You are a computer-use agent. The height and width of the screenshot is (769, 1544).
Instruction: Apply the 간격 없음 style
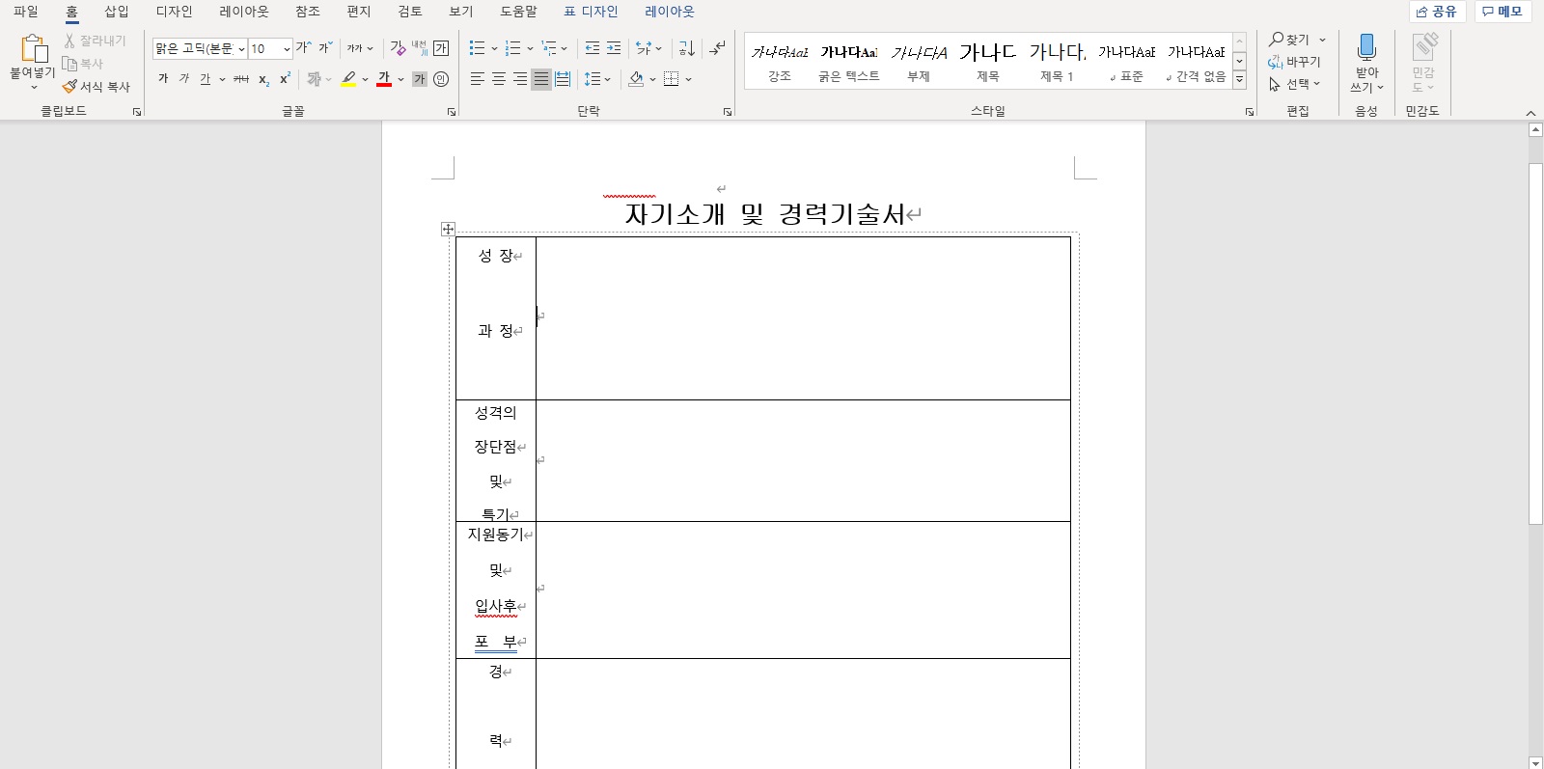coord(1197,61)
